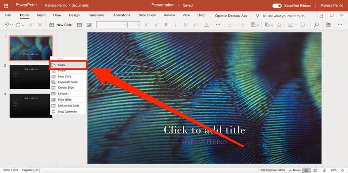The image size is (348, 173).
Task: Switch to Slide Sorter view icon
Action: coord(315,170)
